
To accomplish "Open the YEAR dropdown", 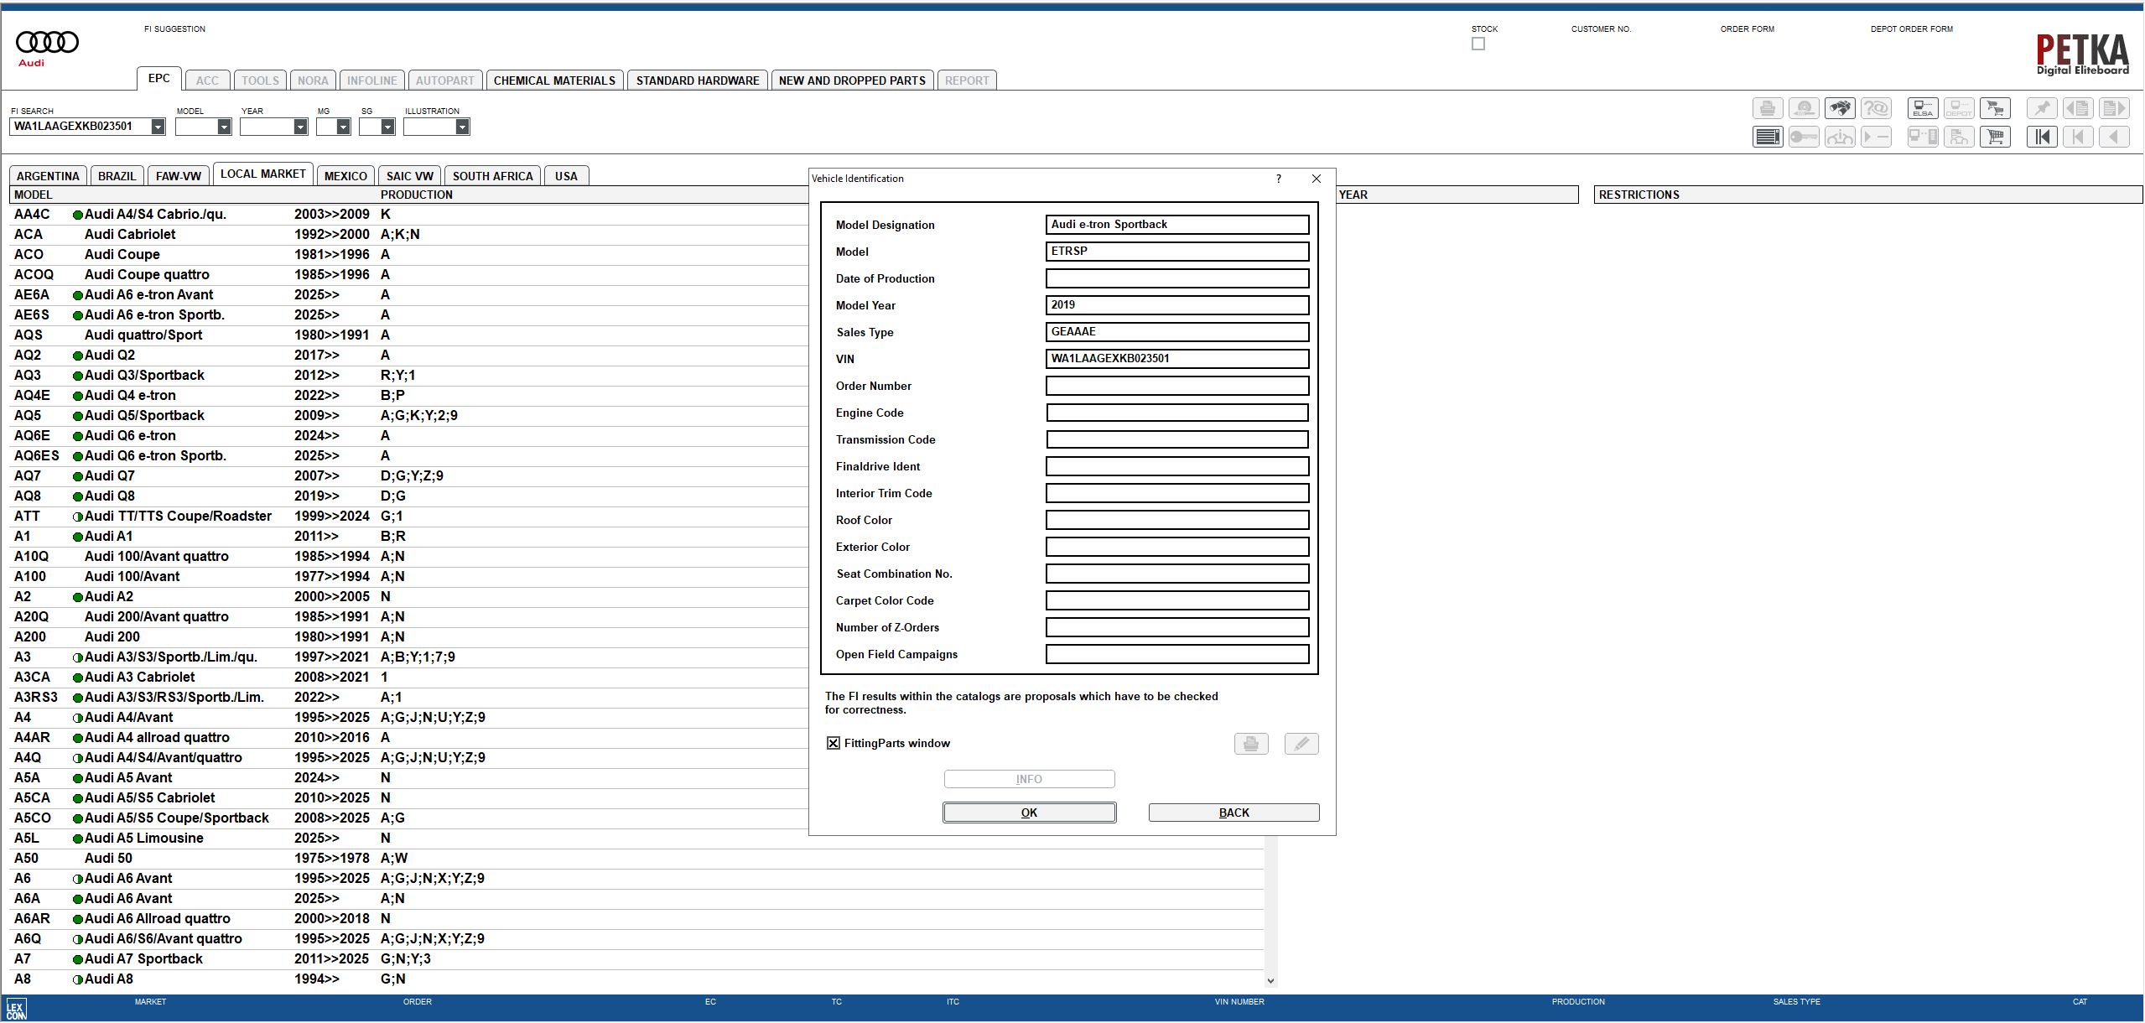I will point(300,127).
